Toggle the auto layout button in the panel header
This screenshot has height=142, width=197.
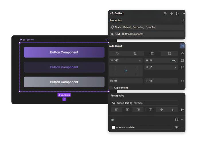[182, 46]
